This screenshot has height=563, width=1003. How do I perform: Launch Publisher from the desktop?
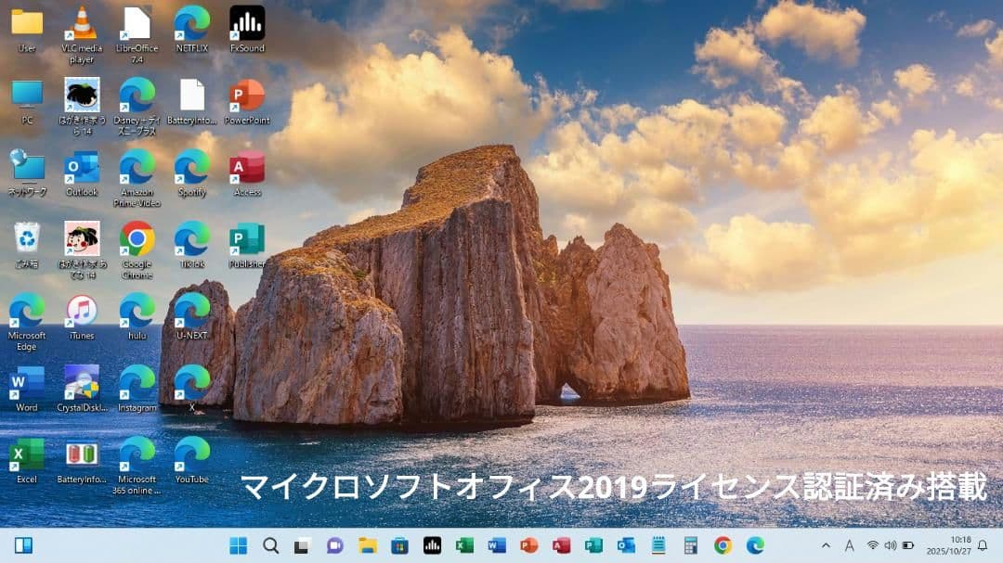click(247, 239)
